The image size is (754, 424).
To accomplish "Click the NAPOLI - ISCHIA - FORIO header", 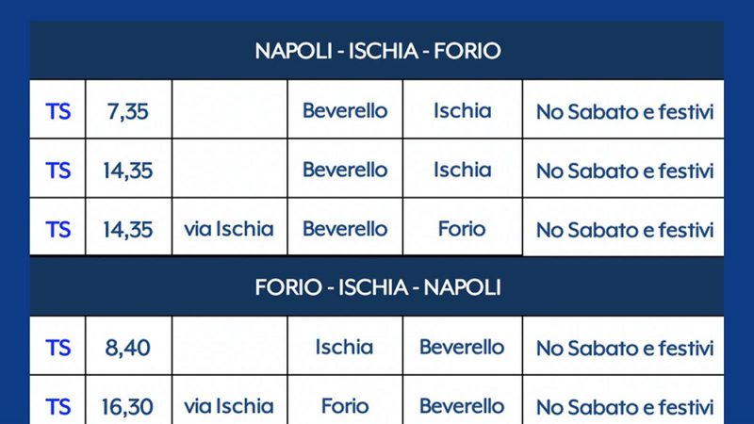I will (x=377, y=51).
